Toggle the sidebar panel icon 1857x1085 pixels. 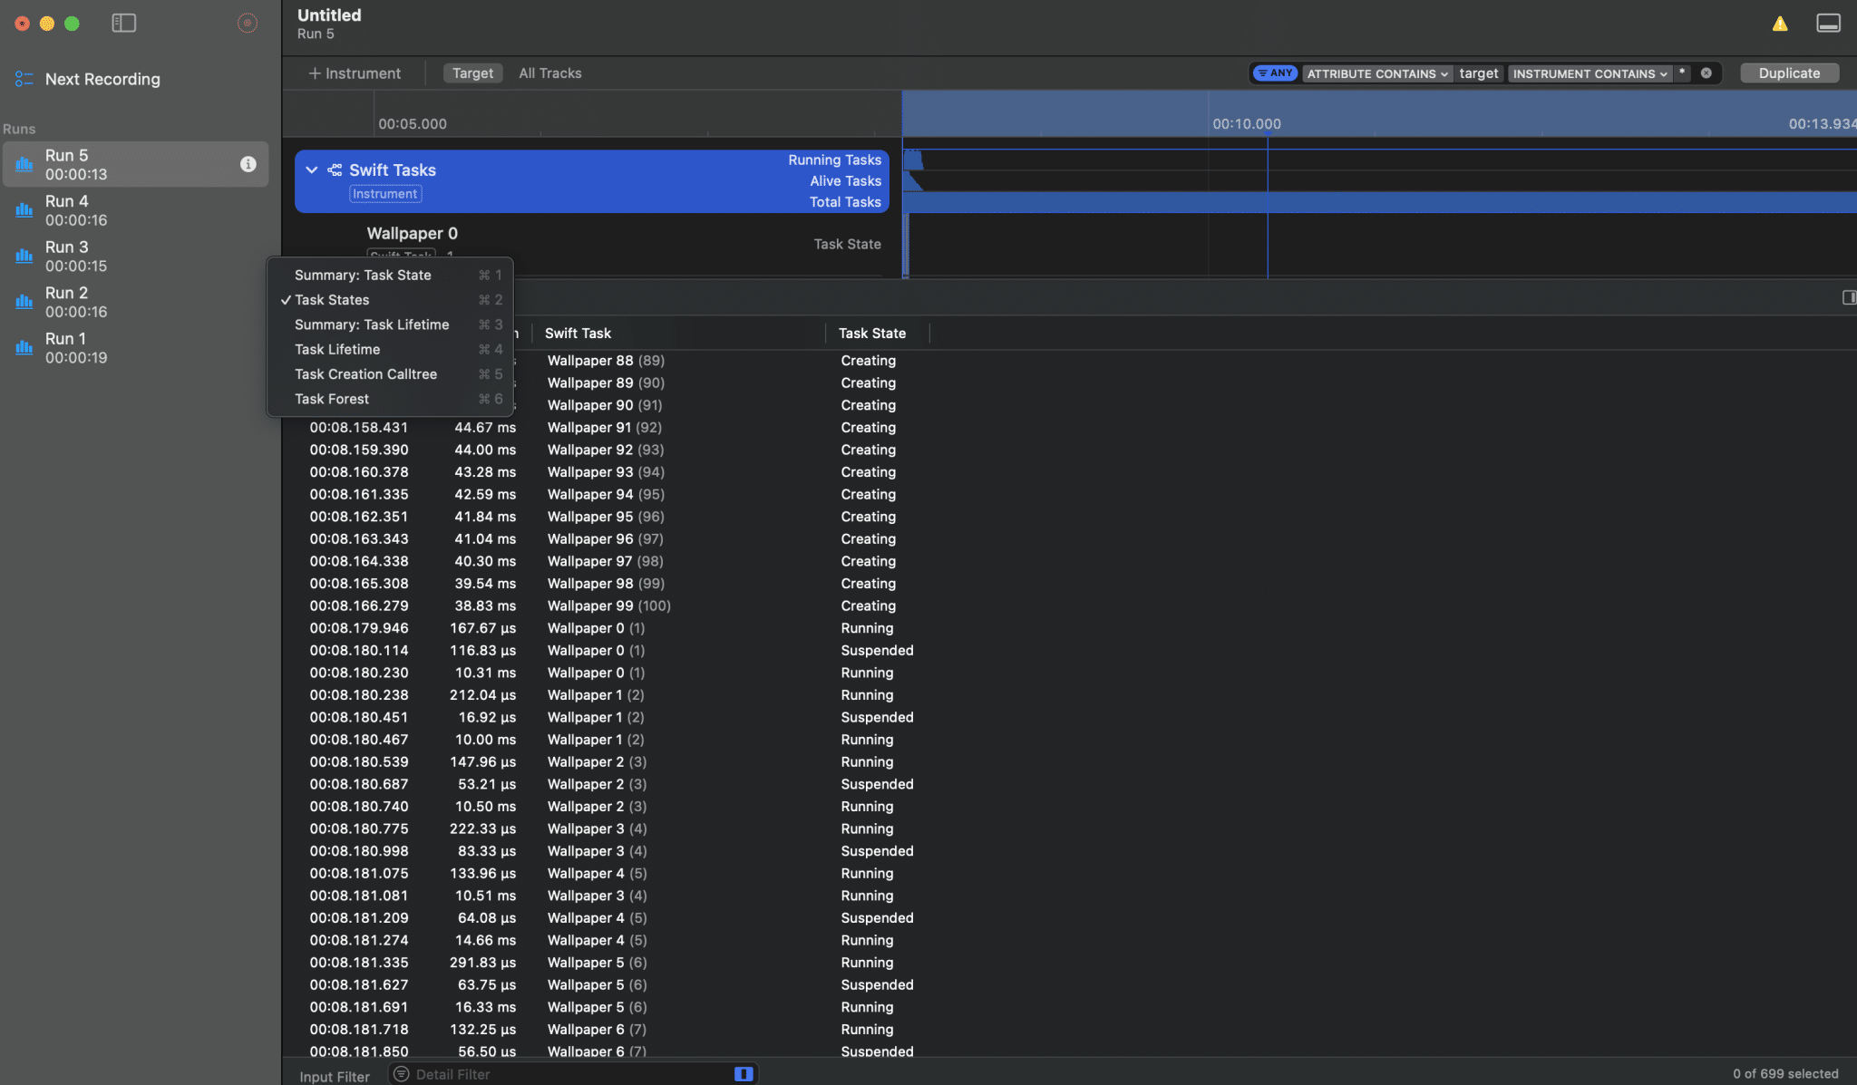click(123, 24)
